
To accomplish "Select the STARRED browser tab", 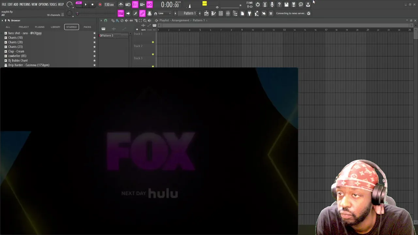I will point(72,27).
